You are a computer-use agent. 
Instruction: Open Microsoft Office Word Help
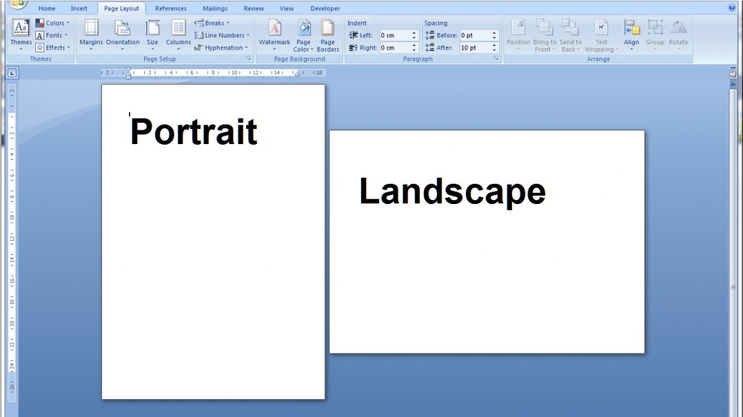(732, 8)
